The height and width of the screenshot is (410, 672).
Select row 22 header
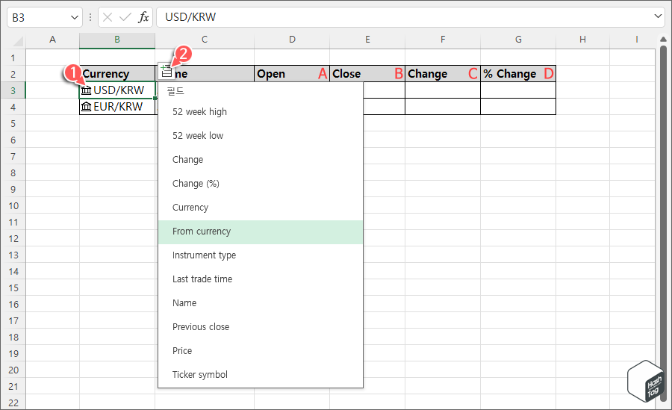click(13, 403)
